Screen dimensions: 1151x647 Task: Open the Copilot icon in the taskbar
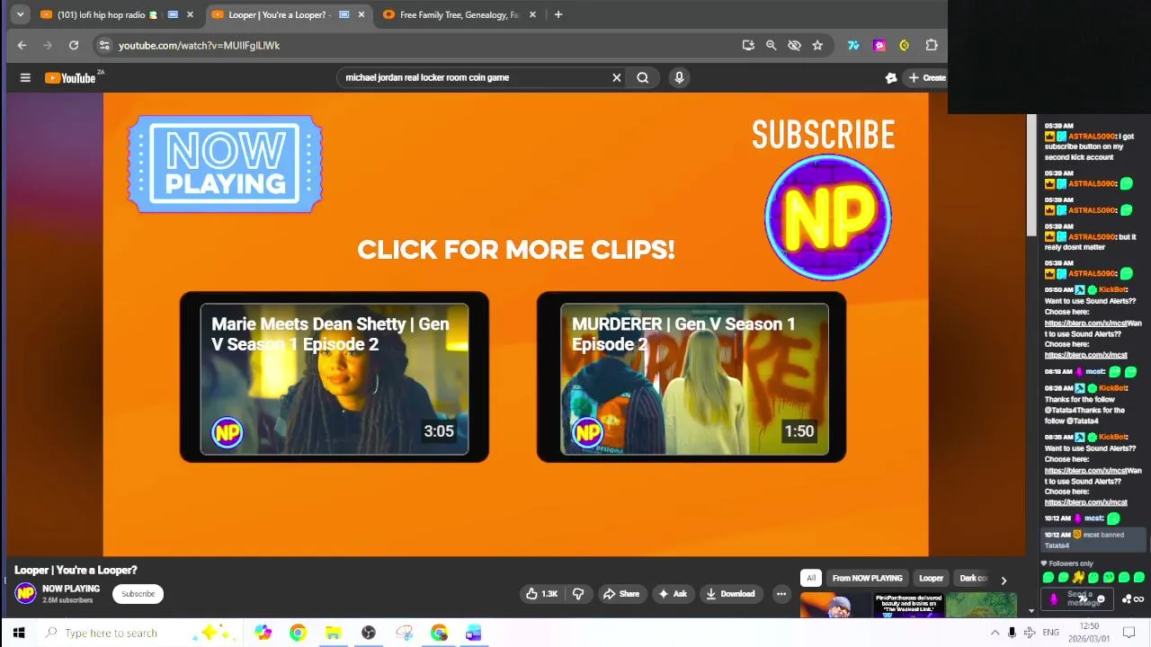pos(263,633)
